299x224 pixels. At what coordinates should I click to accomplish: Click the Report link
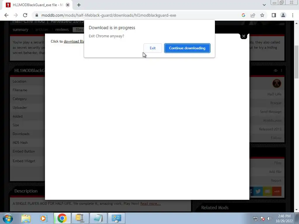click(276, 180)
